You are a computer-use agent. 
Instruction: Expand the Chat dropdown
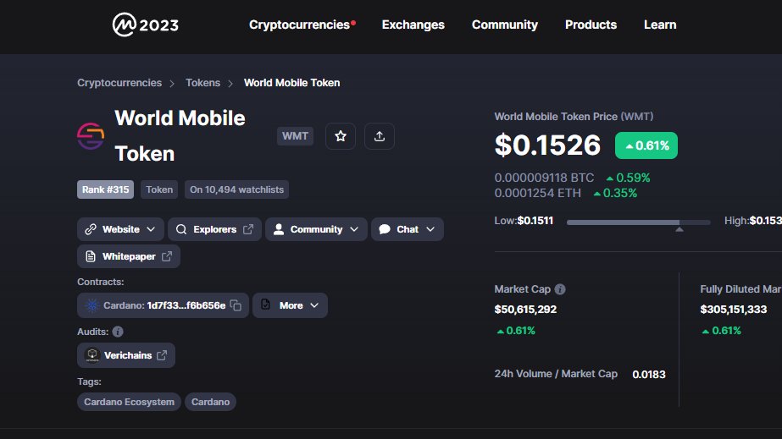pyautogui.click(x=430, y=229)
